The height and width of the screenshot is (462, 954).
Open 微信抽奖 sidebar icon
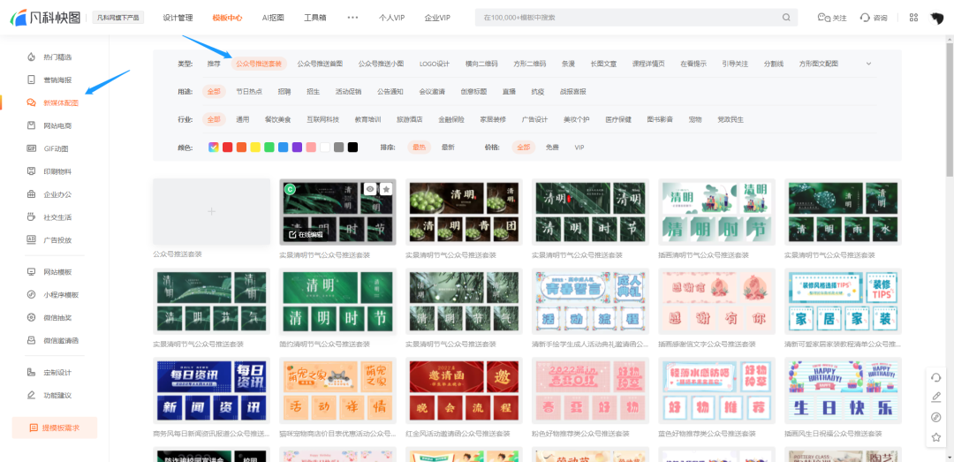(x=32, y=317)
